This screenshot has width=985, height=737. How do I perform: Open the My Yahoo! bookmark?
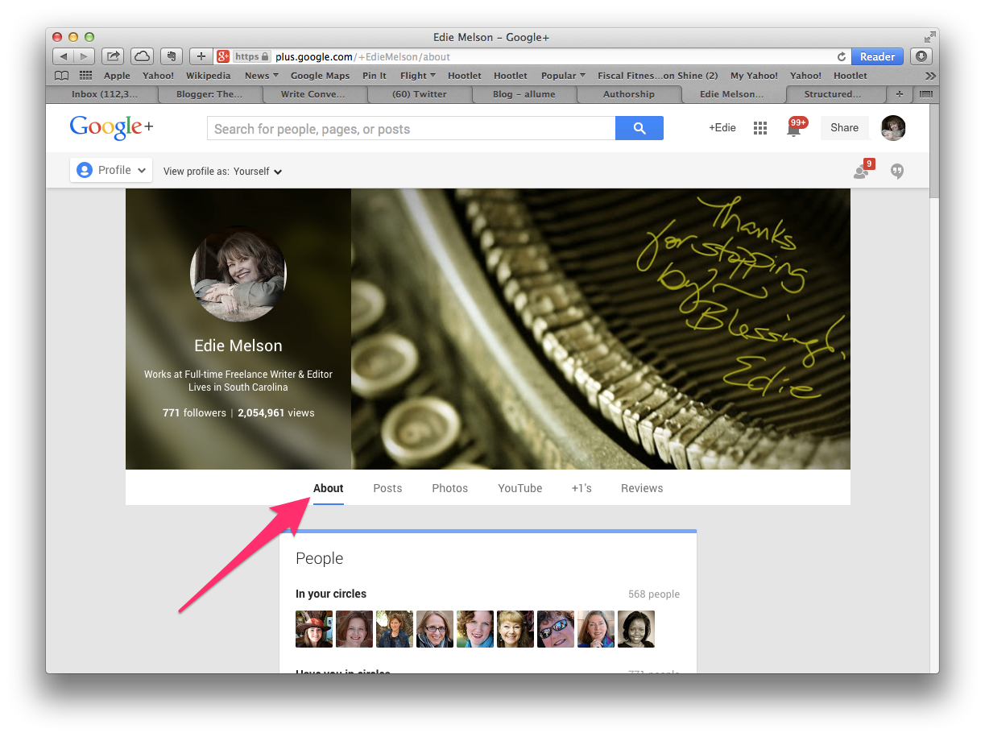pyautogui.click(x=754, y=76)
